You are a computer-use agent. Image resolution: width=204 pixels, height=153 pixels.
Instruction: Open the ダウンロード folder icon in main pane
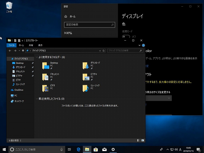tap(85, 66)
